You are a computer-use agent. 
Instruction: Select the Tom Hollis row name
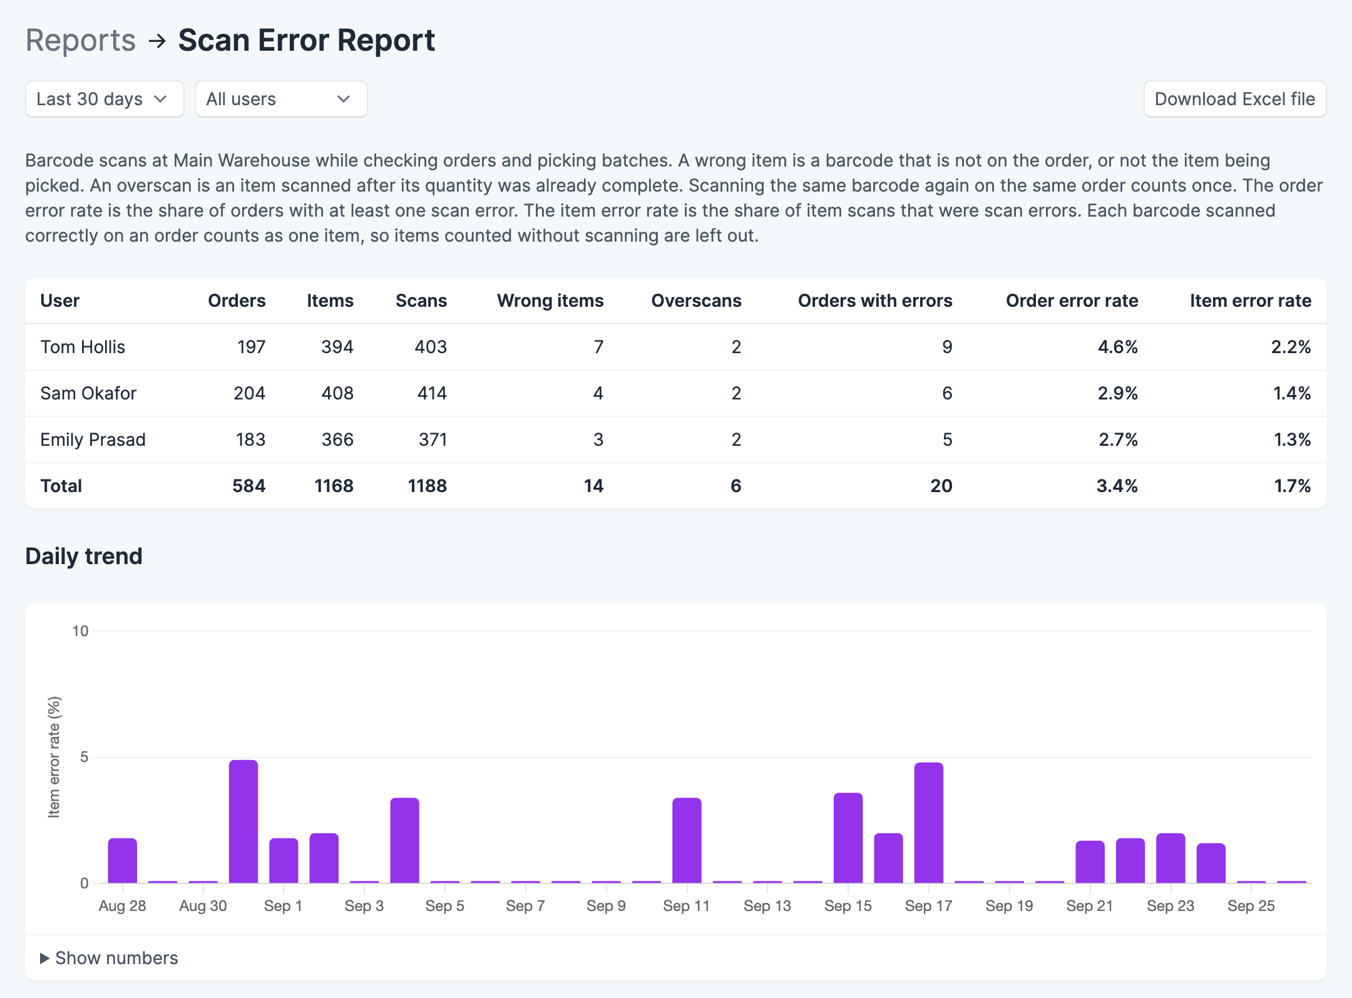[83, 347]
